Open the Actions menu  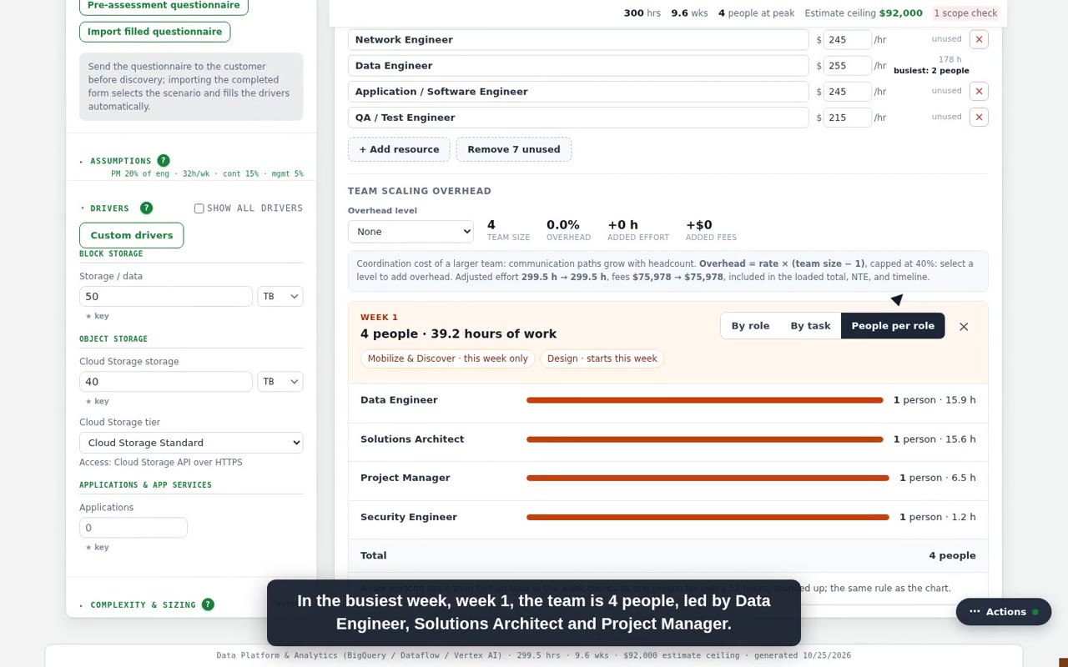1004,612
